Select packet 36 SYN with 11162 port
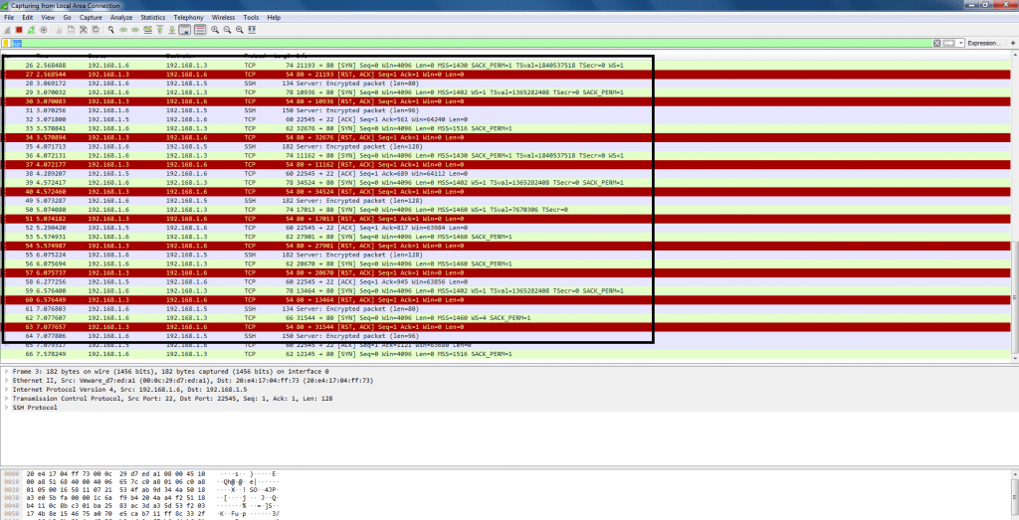The height and width of the screenshot is (520, 1019). coord(507,156)
